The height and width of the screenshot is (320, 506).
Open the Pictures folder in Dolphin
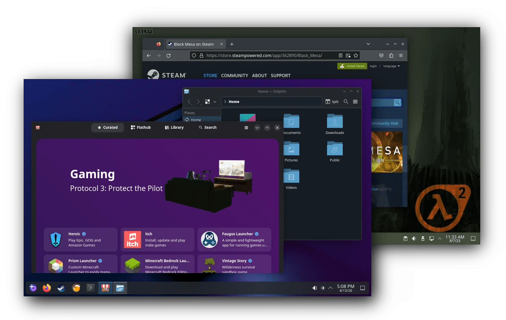coord(291,152)
